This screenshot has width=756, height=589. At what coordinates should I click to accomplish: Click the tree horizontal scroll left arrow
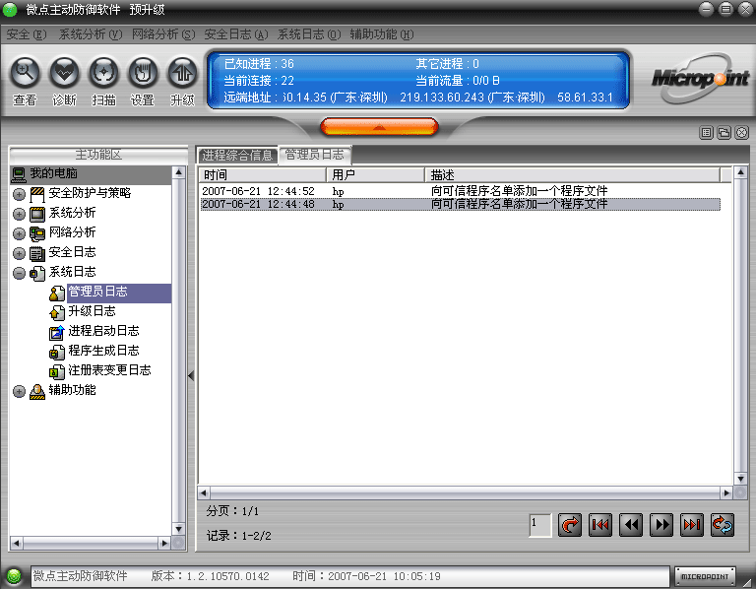[x=17, y=543]
